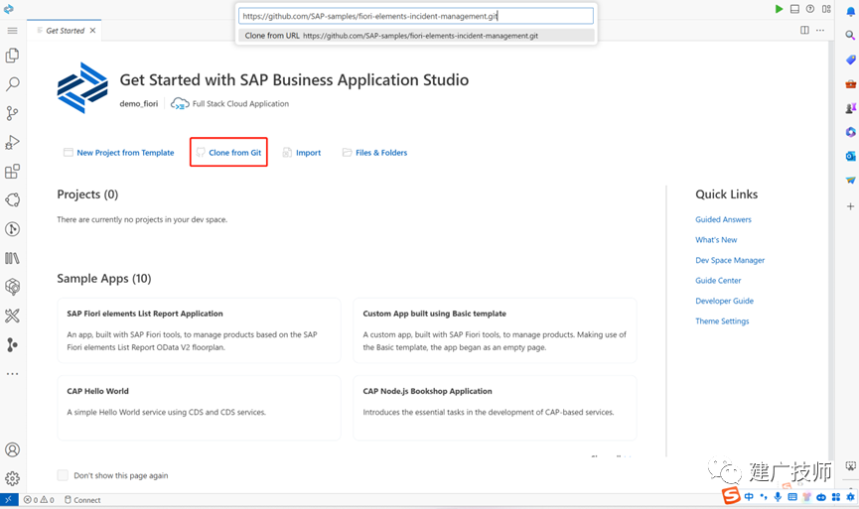Open the browser sidebar toolbox icon
The height and width of the screenshot is (509, 859).
(x=850, y=83)
